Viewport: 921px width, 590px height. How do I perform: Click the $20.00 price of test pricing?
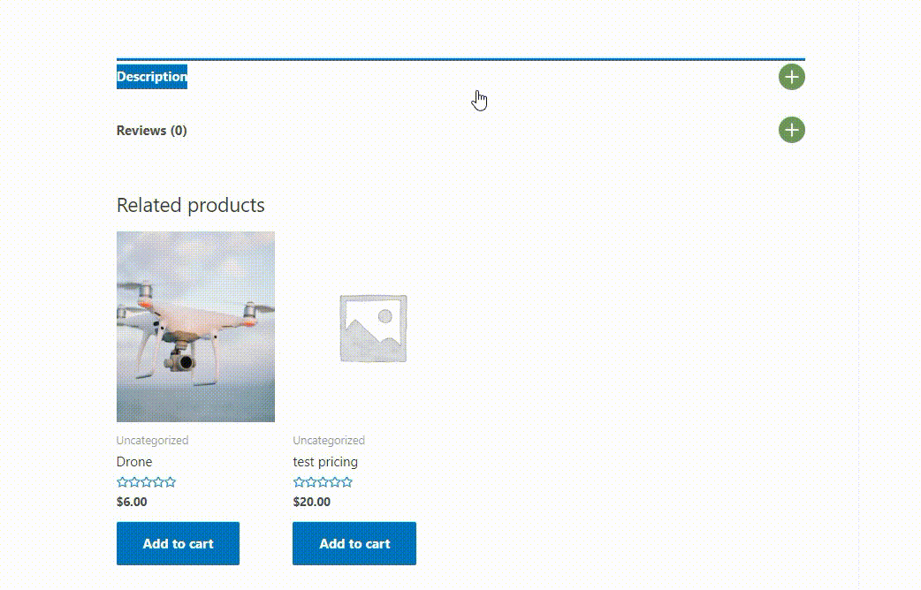tap(312, 502)
